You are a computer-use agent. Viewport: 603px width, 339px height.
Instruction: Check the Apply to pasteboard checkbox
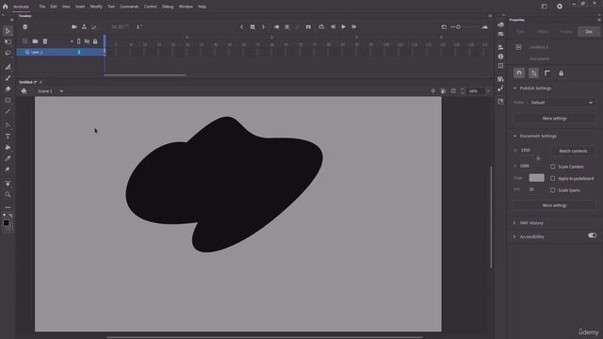(x=553, y=178)
